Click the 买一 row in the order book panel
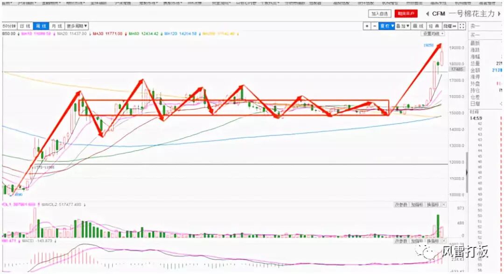 485,34
